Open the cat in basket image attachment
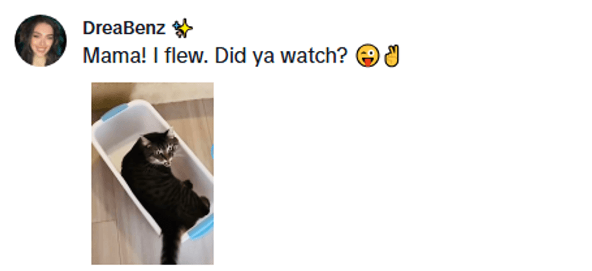This screenshot has height=271, width=592. pos(152,174)
